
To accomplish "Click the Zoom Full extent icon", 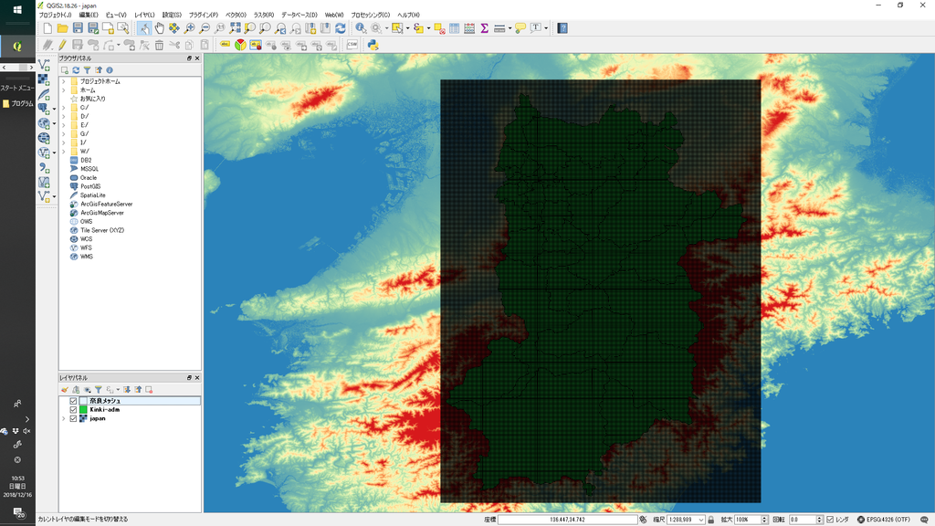I will click(235, 28).
